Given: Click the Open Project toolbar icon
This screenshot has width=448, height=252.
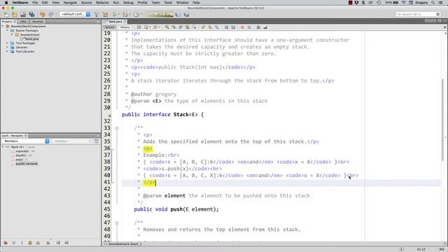Looking at the screenshot, I should point(23,14).
